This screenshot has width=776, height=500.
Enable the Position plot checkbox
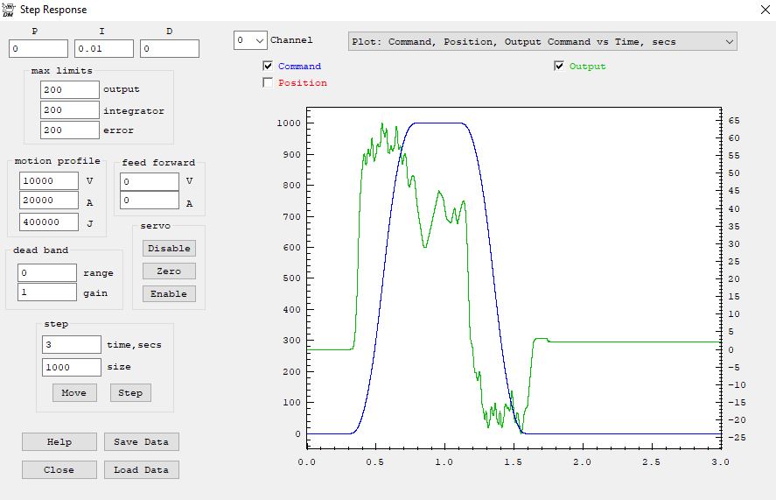click(268, 83)
